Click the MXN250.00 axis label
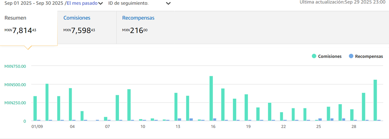This screenshot has height=139, width=389. (x=15, y=103)
